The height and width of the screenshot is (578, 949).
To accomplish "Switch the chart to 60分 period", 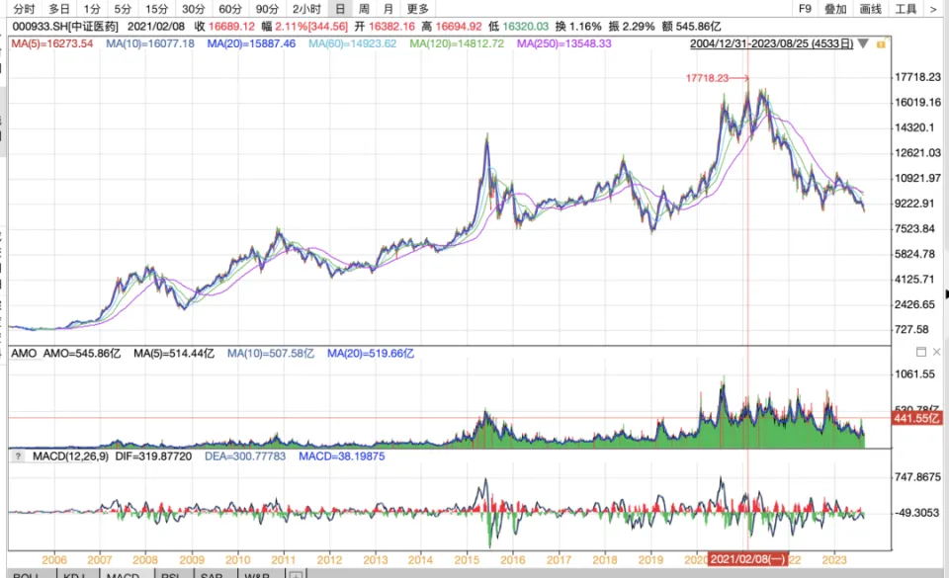I will pos(229,9).
